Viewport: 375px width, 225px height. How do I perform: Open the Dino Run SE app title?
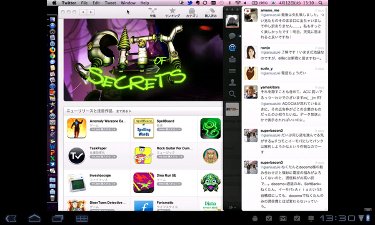pos(166,175)
